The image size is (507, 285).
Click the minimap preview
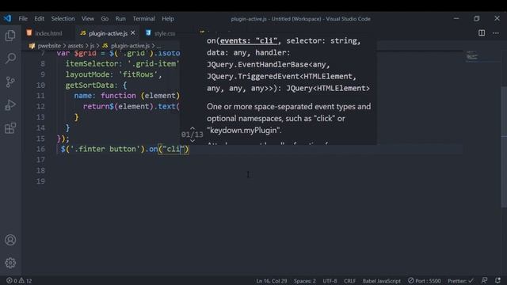click(x=472, y=56)
